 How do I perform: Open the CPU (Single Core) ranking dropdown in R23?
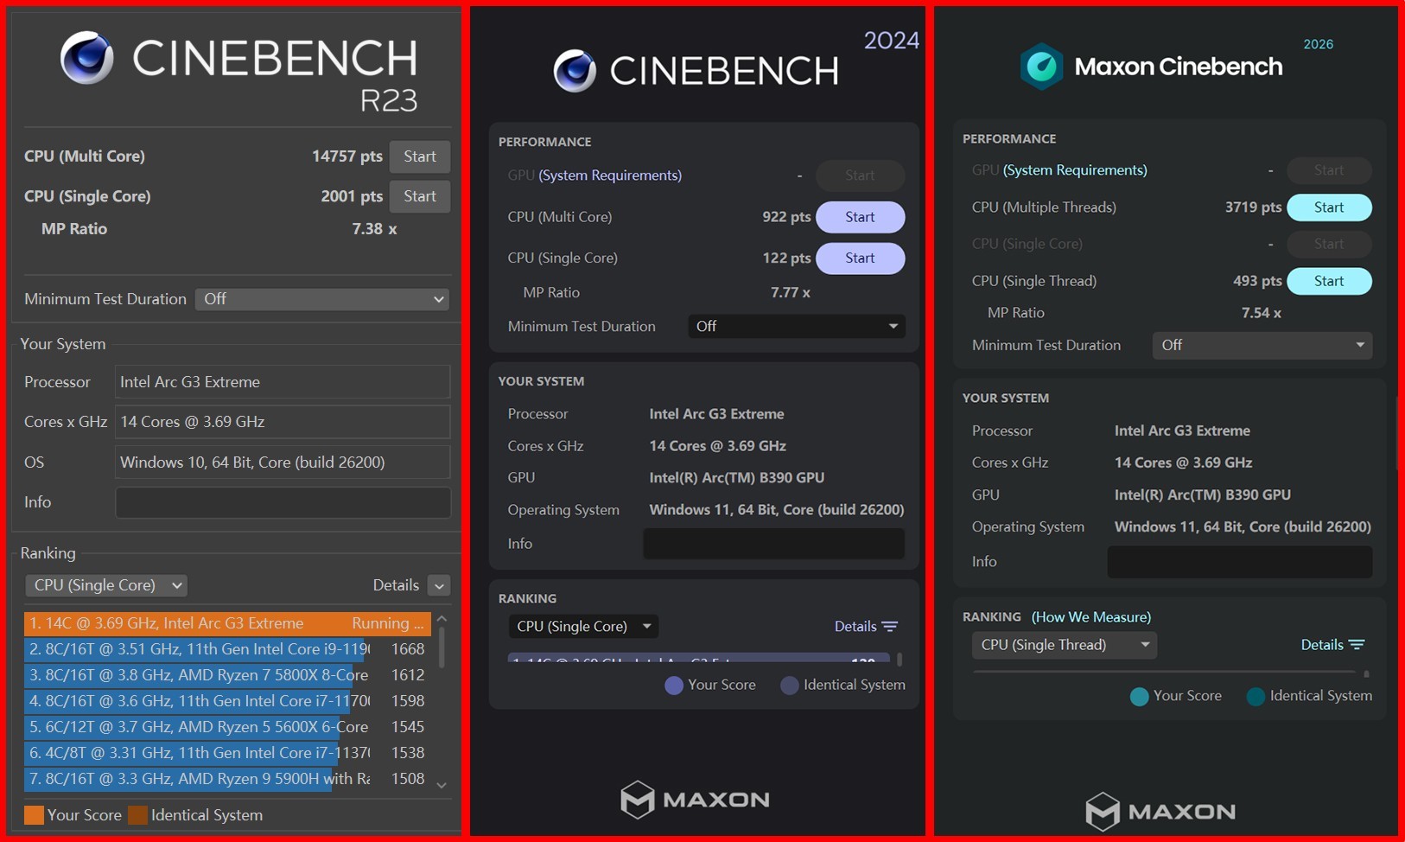pyautogui.click(x=106, y=585)
